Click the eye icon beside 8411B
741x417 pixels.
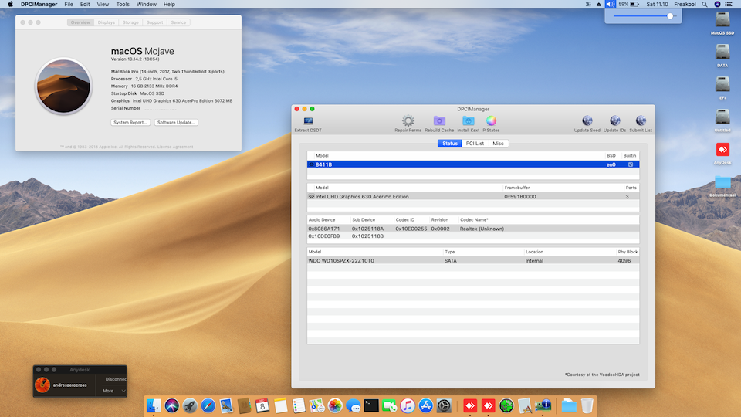pyautogui.click(x=311, y=164)
